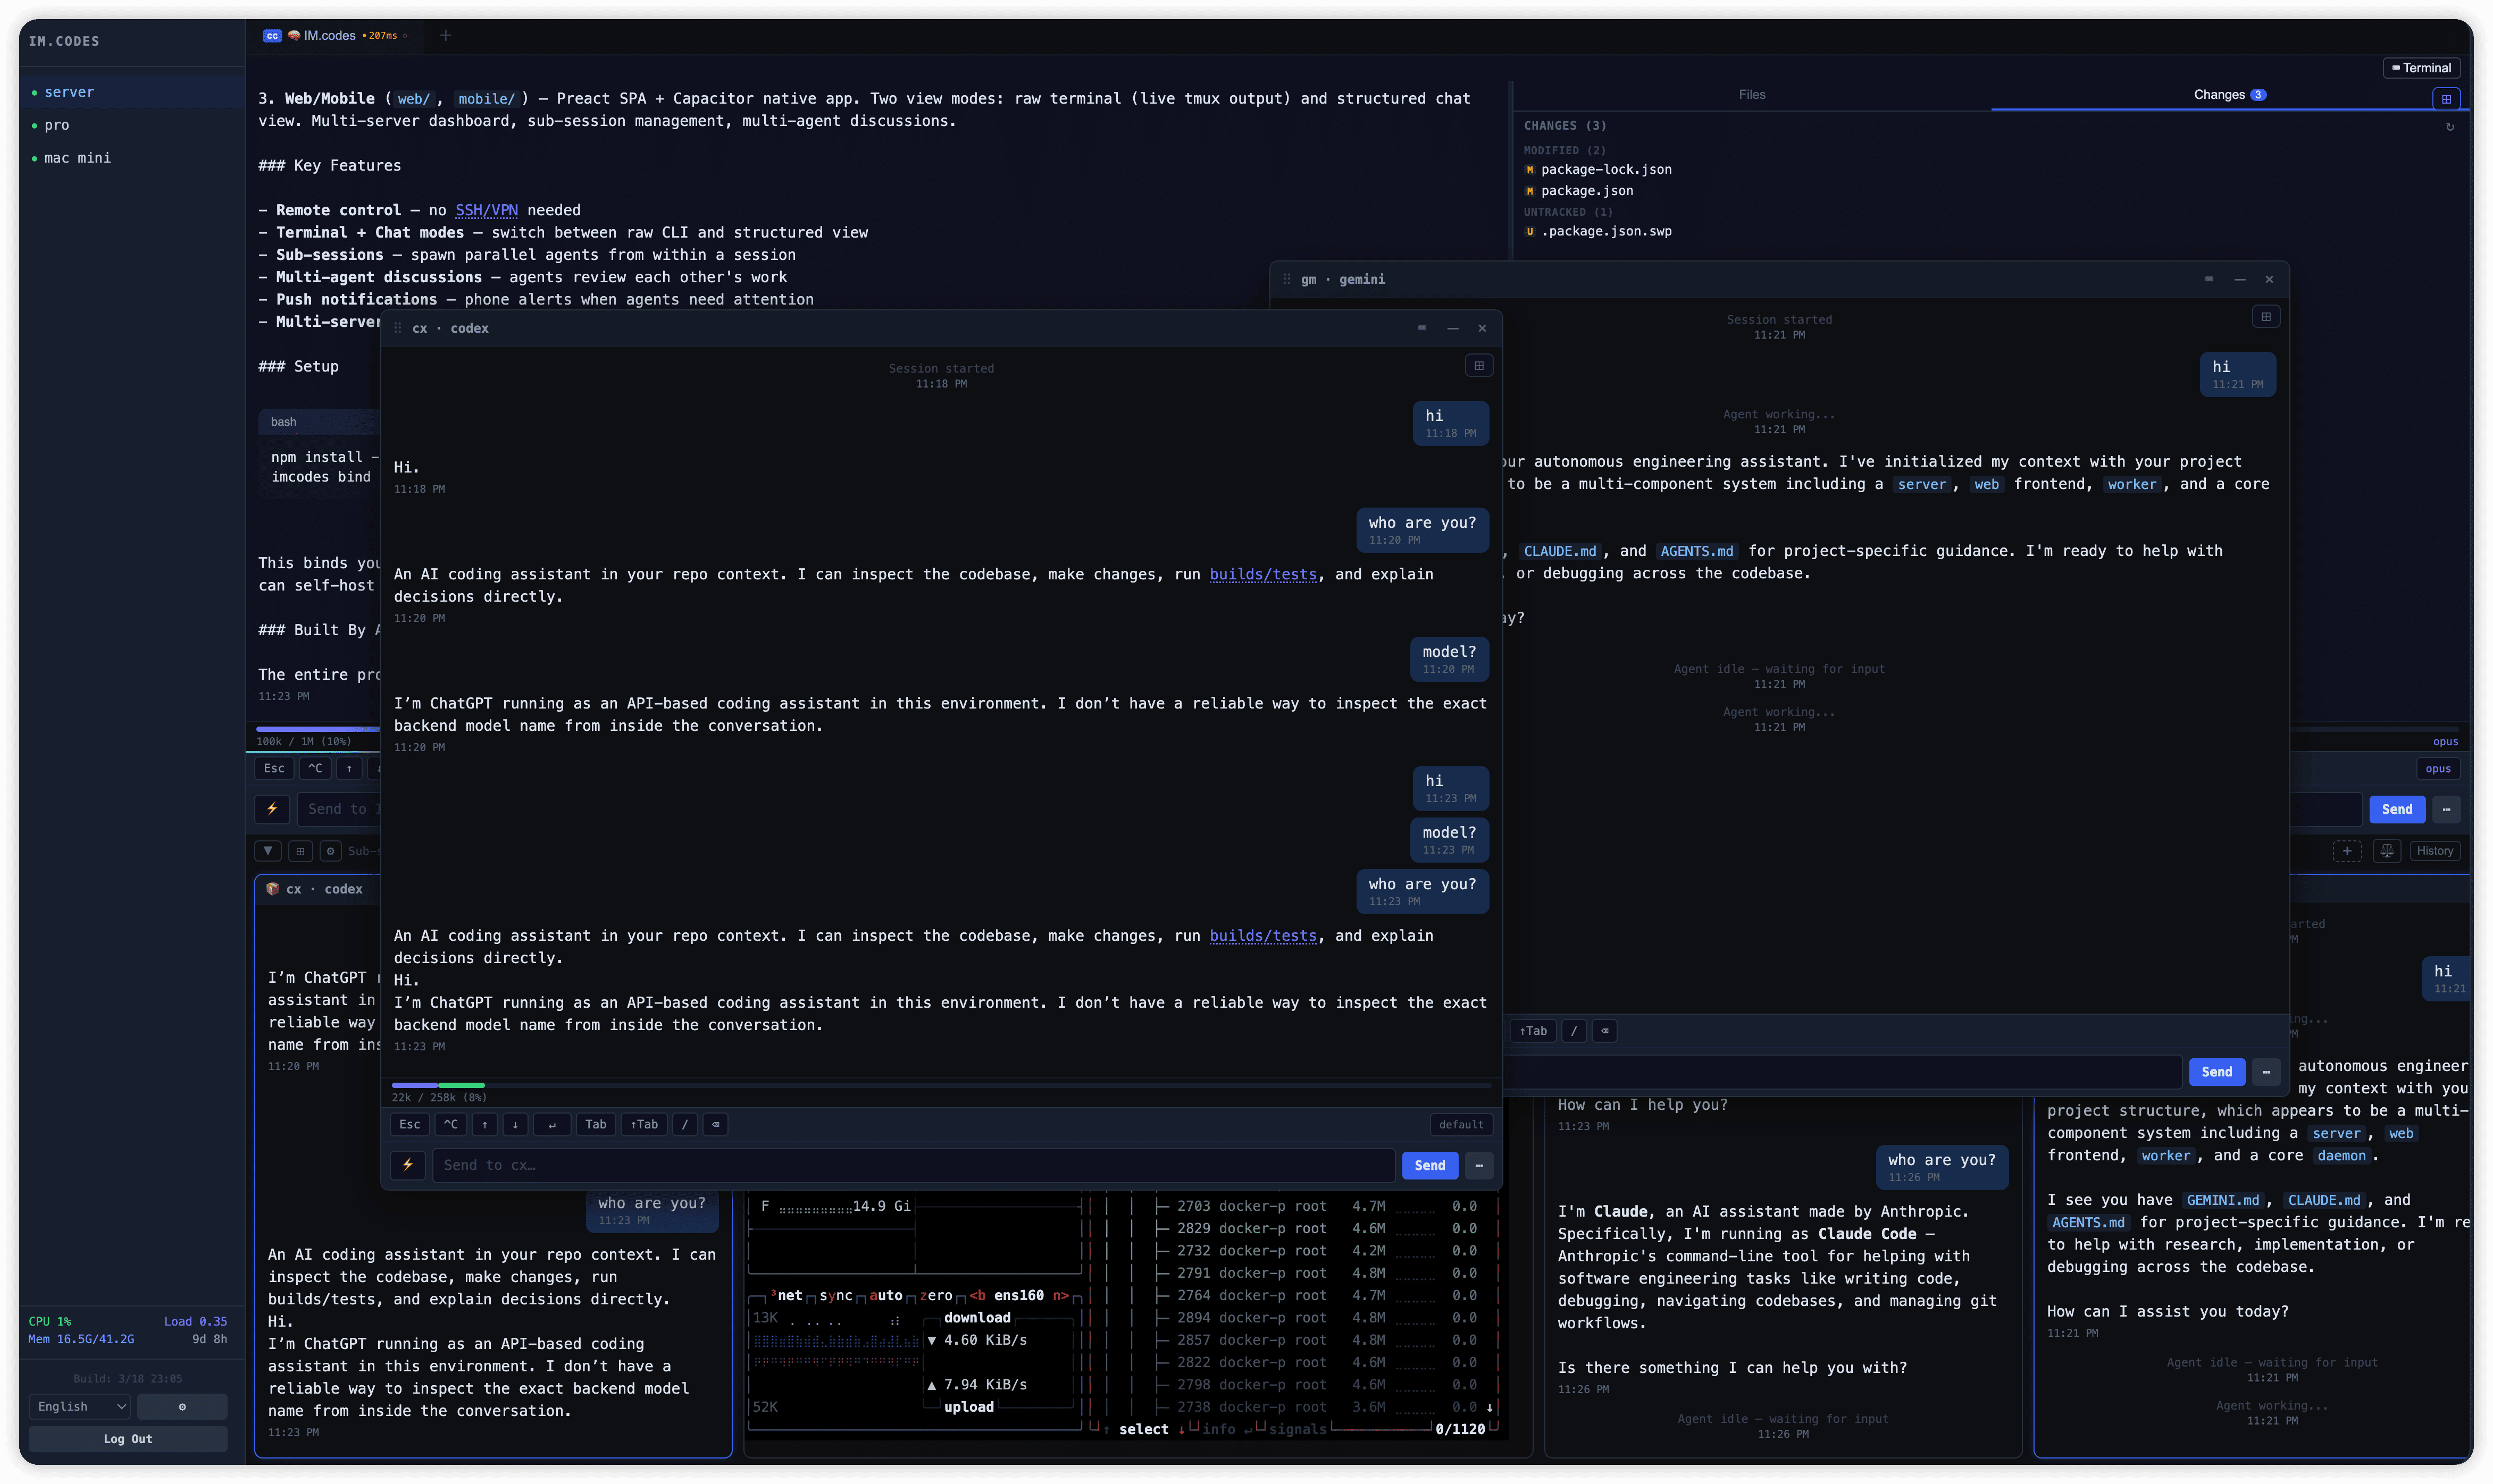Click the Log Out button
This screenshot has width=2493, height=1484.
tap(127, 1439)
